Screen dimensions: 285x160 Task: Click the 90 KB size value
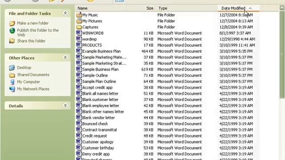(148, 39)
